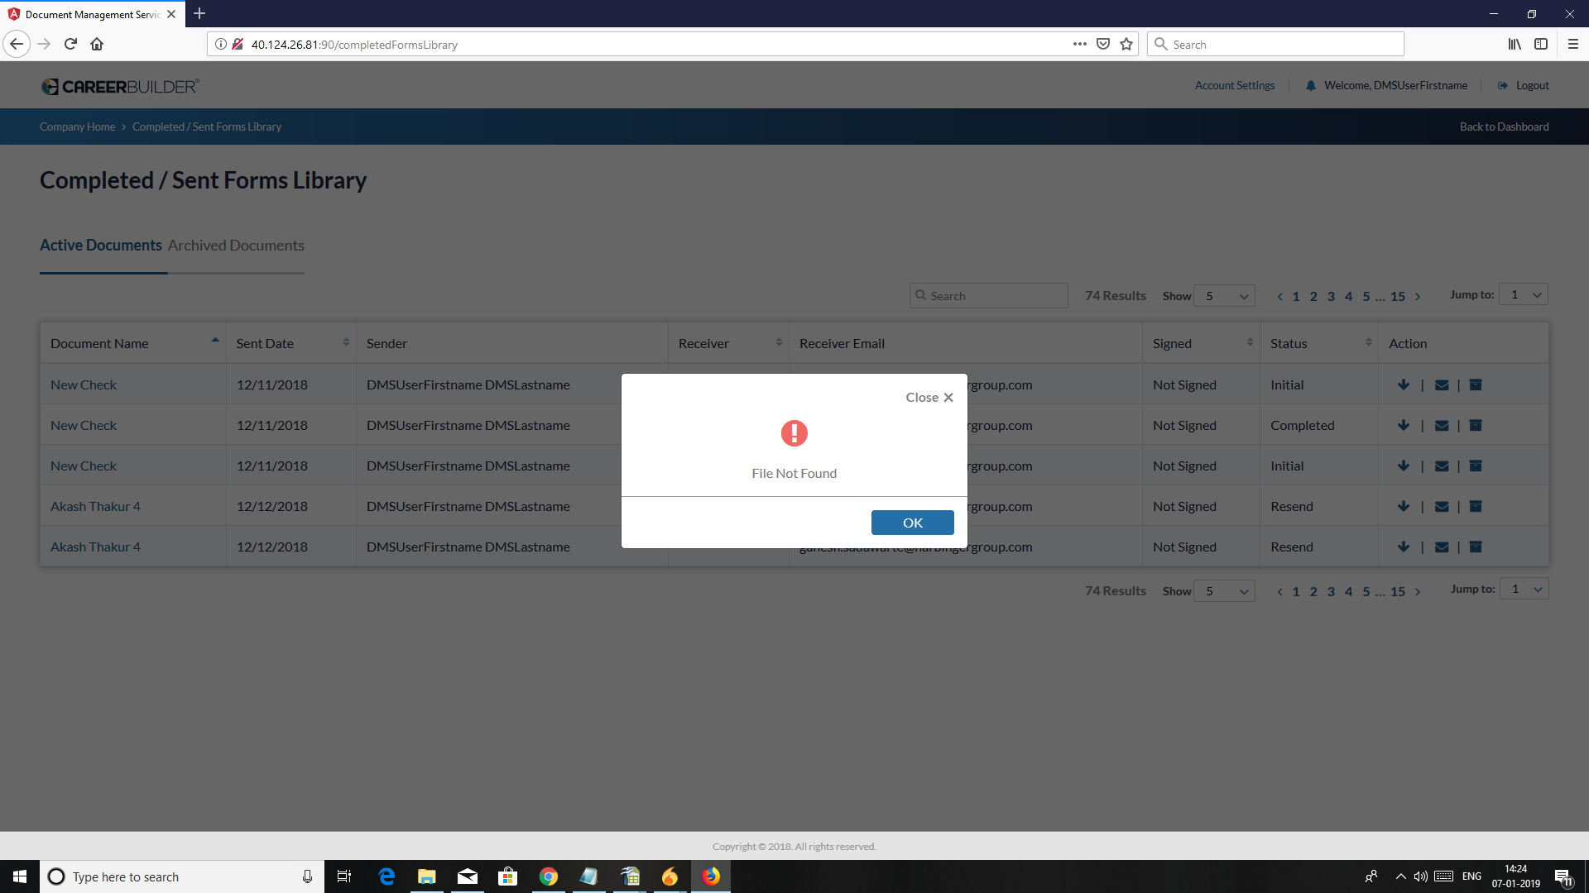Go to previous page in bottom pagination
1589x893 pixels.
(1279, 592)
